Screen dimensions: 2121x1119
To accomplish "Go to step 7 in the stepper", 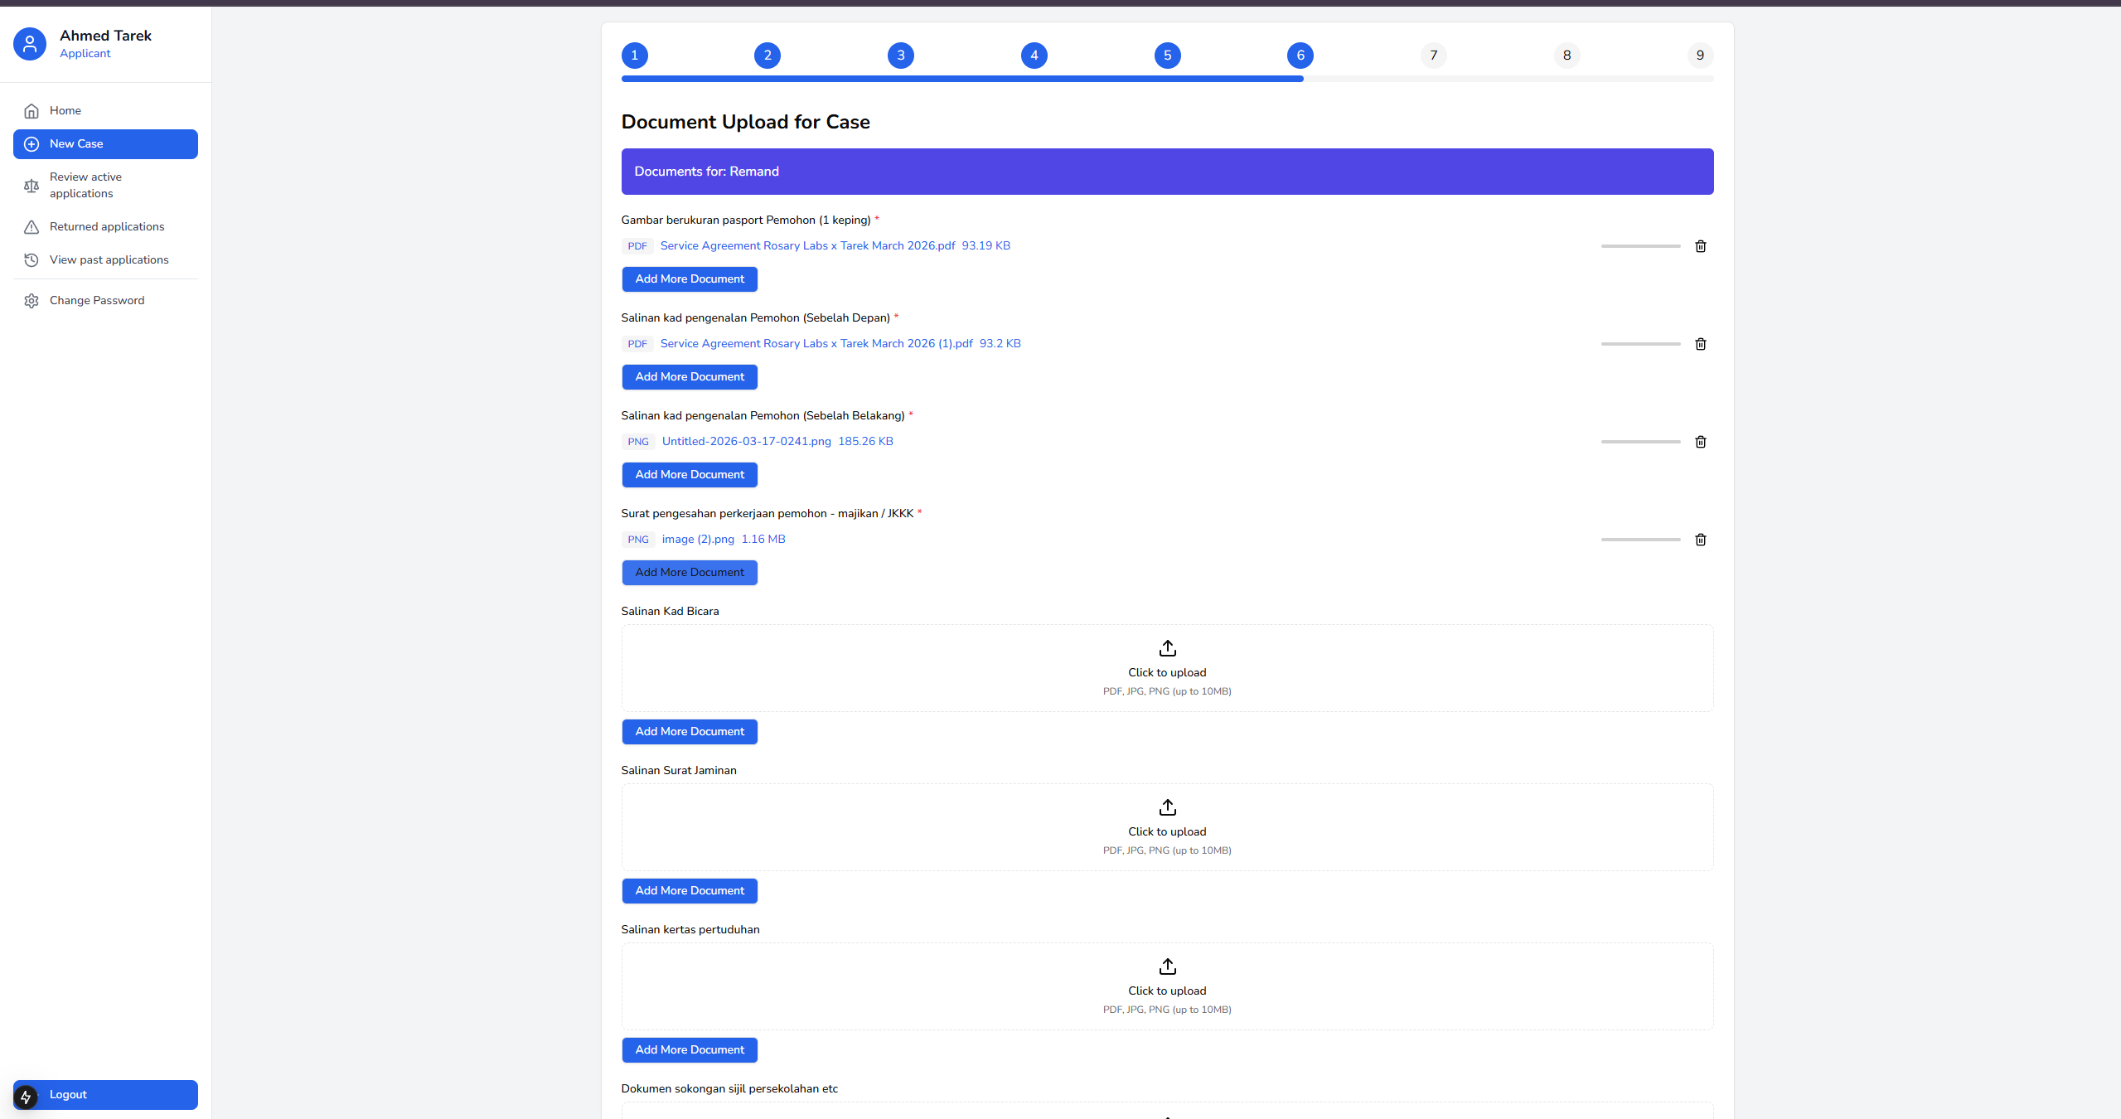I will pyautogui.click(x=1433, y=56).
